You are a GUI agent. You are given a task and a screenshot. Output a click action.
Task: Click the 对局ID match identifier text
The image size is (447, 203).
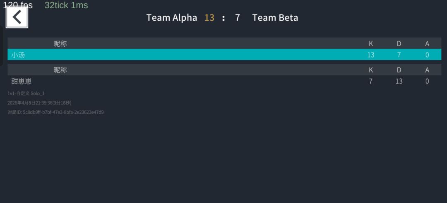(x=55, y=112)
